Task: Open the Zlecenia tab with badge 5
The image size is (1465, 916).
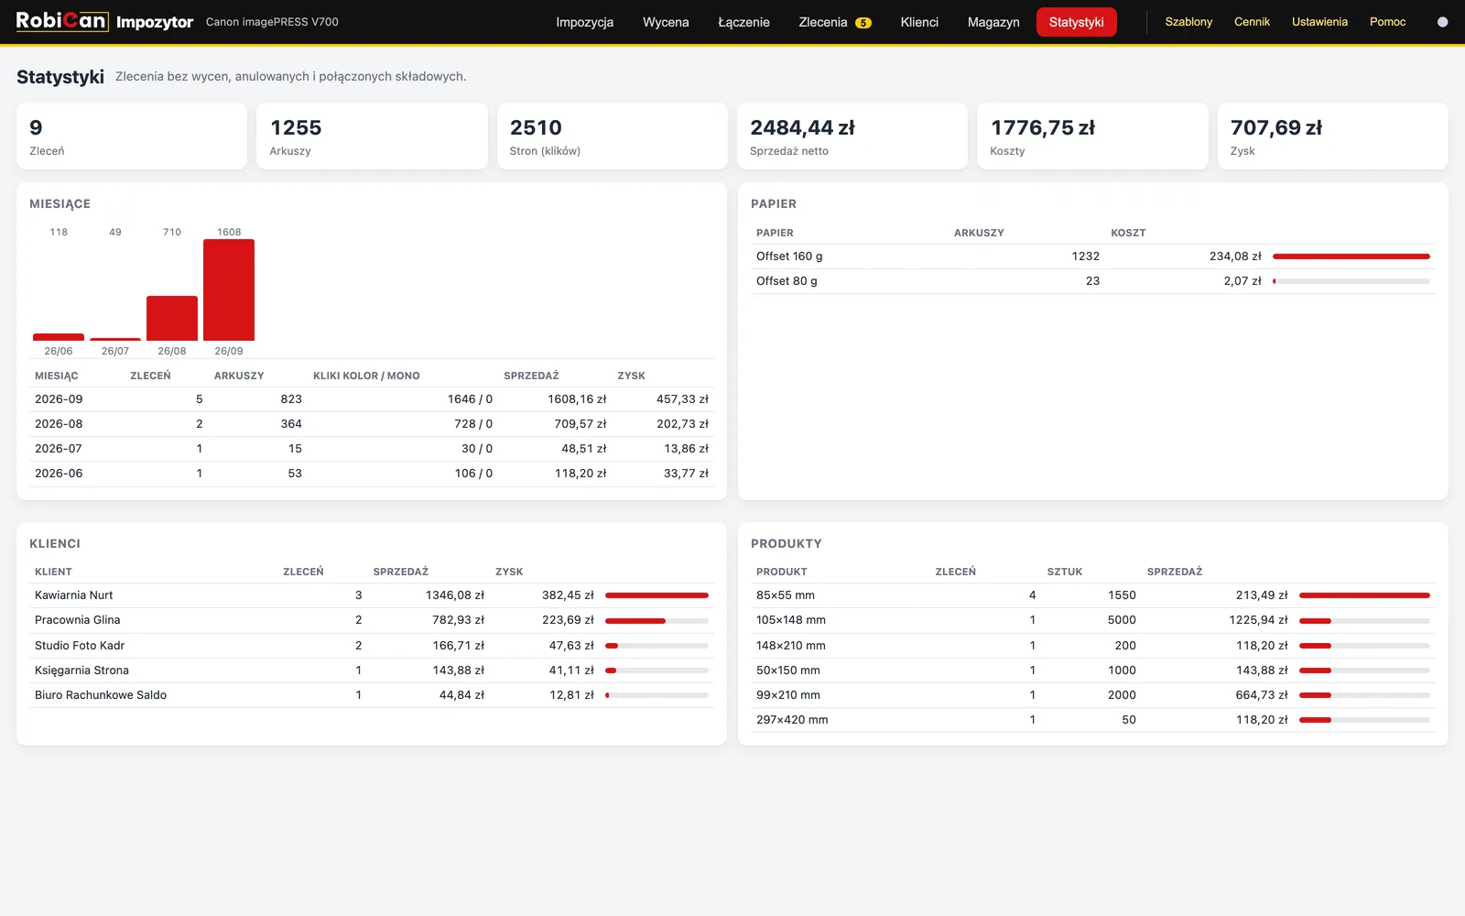Action: click(834, 22)
